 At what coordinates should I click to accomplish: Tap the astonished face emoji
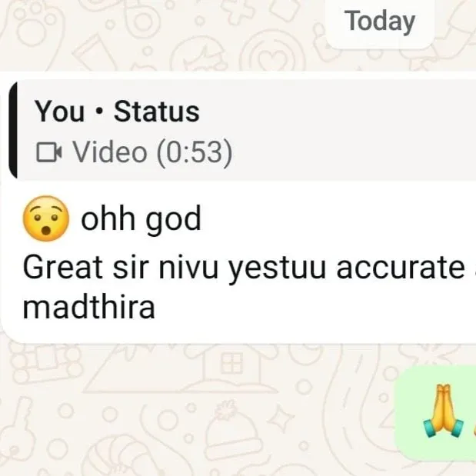46,218
